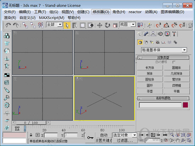Click reactor Cloth Collection shirt icon
The width and height of the screenshot is (195, 146).
tap(7, 43)
